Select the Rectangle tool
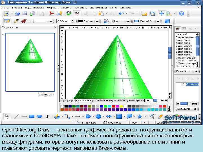Viewport: 203px width, 152px height. (x=32, y=117)
